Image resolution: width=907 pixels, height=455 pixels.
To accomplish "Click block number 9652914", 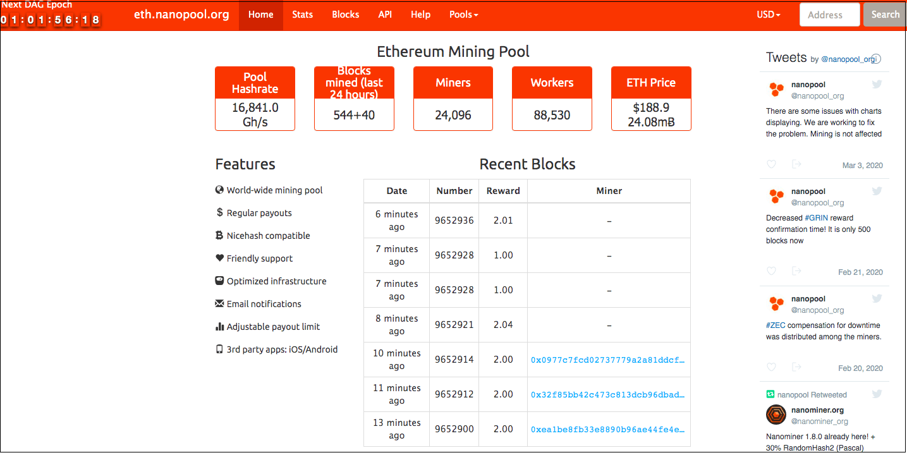I will 454,360.
